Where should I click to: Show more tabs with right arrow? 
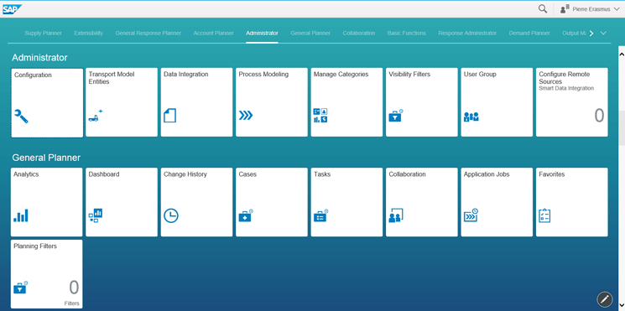[591, 34]
